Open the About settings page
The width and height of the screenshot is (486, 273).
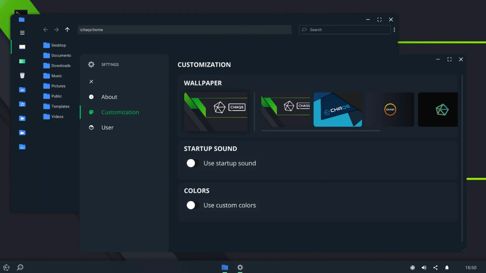(x=109, y=97)
